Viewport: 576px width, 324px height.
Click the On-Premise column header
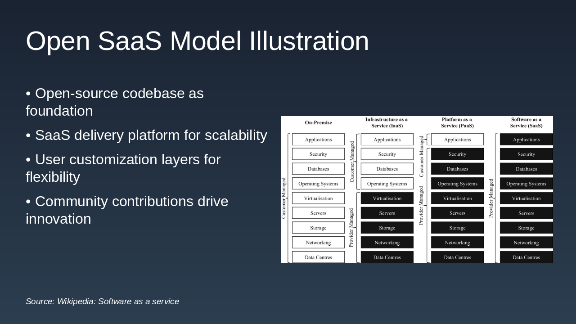[x=318, y=122]
